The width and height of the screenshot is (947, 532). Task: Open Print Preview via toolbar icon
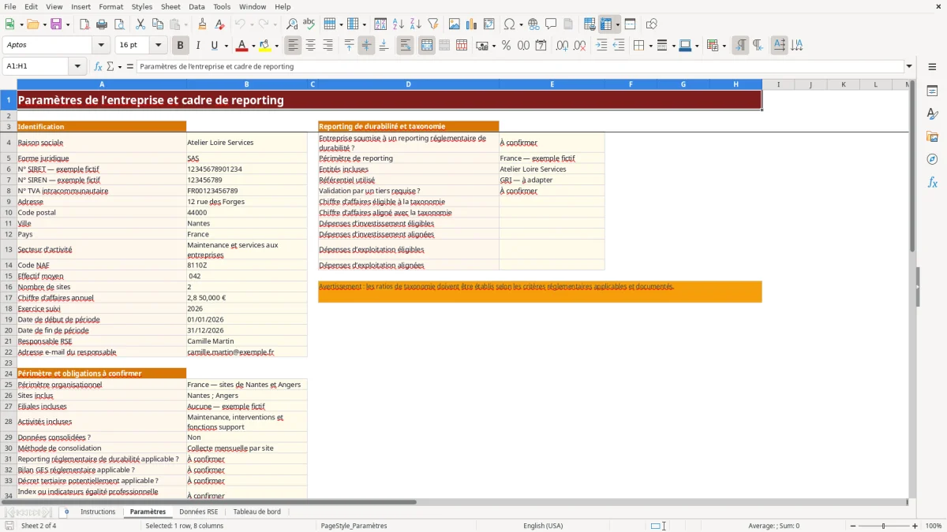(x=118, y=24)
